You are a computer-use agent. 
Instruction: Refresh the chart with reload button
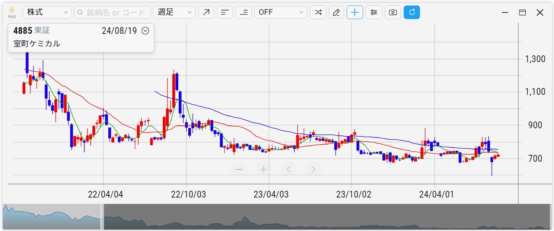point(412,12)
